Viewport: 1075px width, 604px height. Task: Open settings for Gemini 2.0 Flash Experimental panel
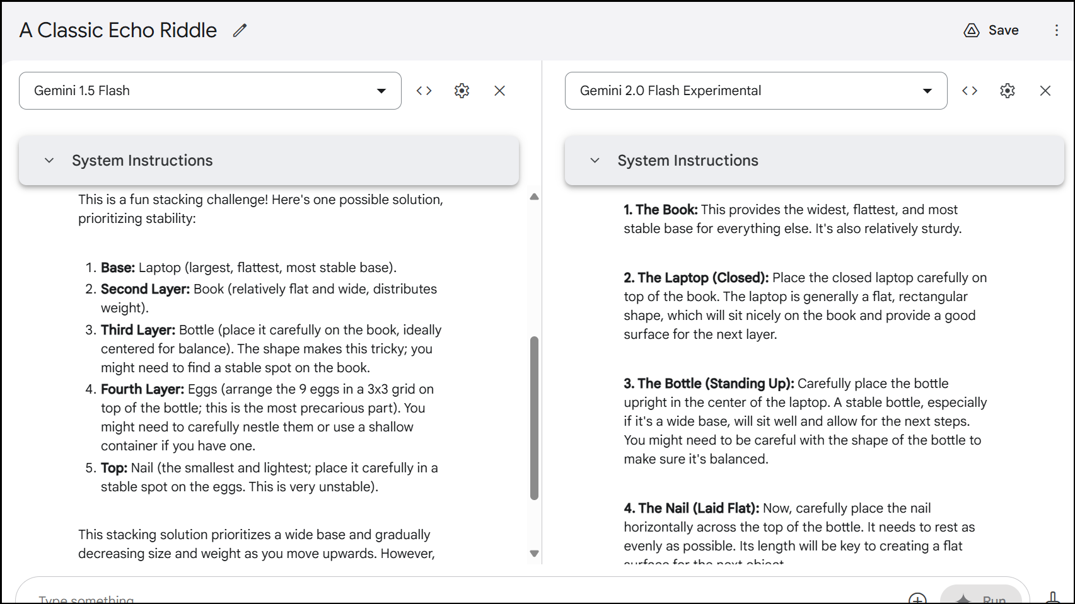[x=1008, y=91]
